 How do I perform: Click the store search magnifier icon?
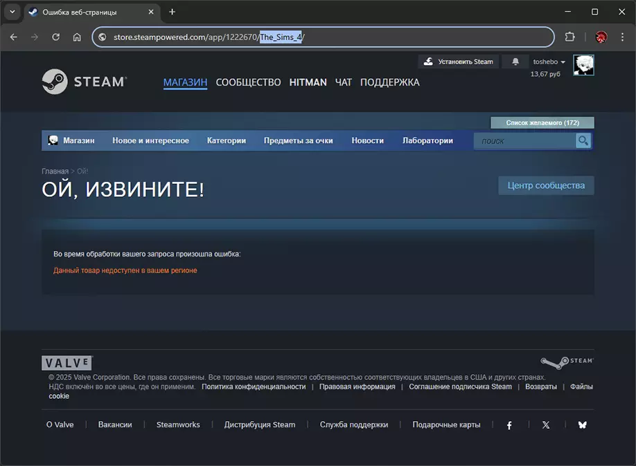point(583,141)
